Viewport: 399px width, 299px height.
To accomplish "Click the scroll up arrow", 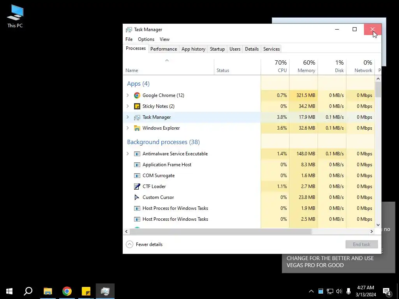I will 378,79.
